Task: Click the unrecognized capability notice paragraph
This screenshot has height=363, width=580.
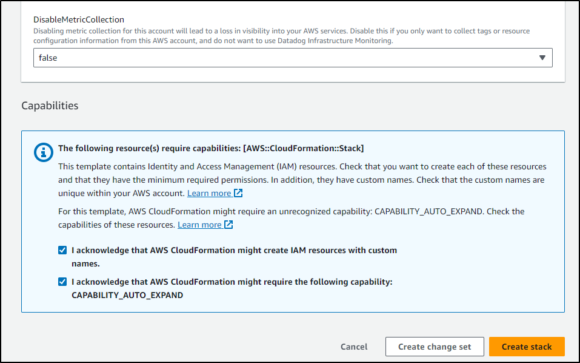Action: click(291, 218)
